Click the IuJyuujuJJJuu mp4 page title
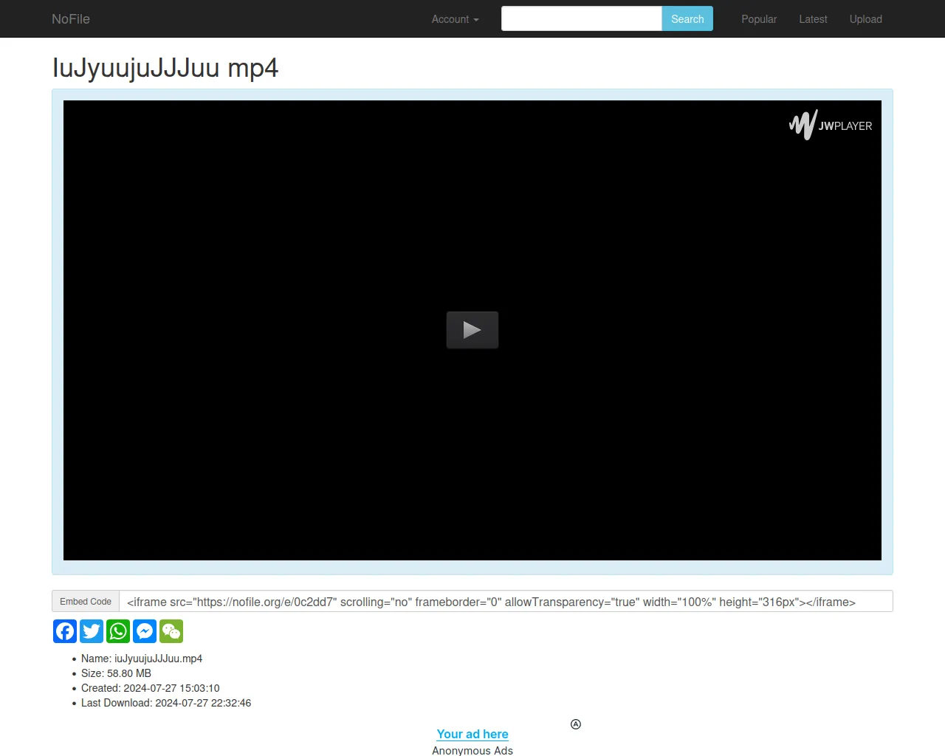The width and height of the screenshot is (945, 756). (x=165, y=68)
